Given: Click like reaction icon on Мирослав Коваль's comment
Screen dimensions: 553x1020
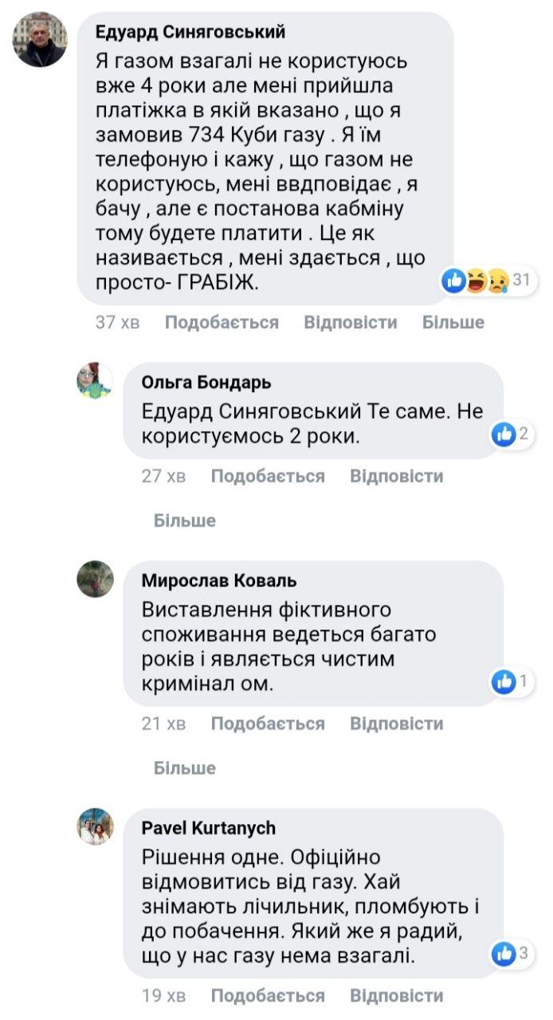Looking at the screenshot, I should pyautogui.click(x=504, y=681).
